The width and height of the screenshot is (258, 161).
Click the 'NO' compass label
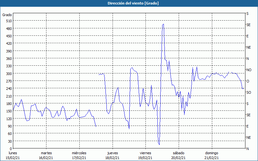tap(249, 70)
